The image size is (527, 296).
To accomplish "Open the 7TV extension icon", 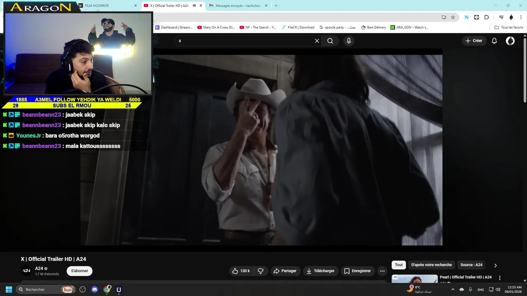I will (466, 17).
